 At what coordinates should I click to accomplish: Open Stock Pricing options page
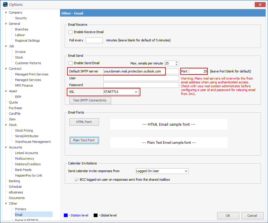tap(24, 131)
